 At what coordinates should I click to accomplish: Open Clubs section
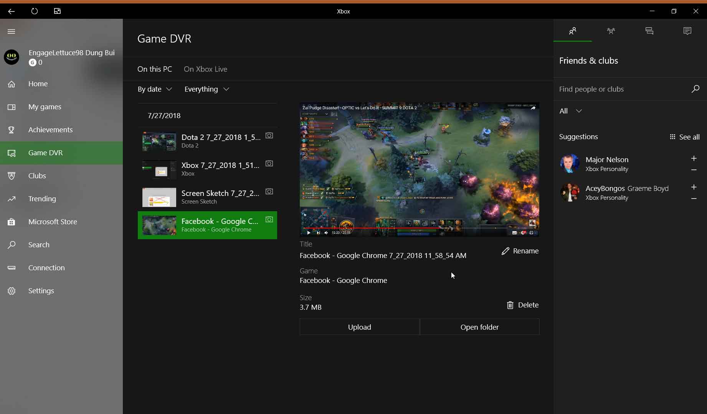[x=61, y=176]
